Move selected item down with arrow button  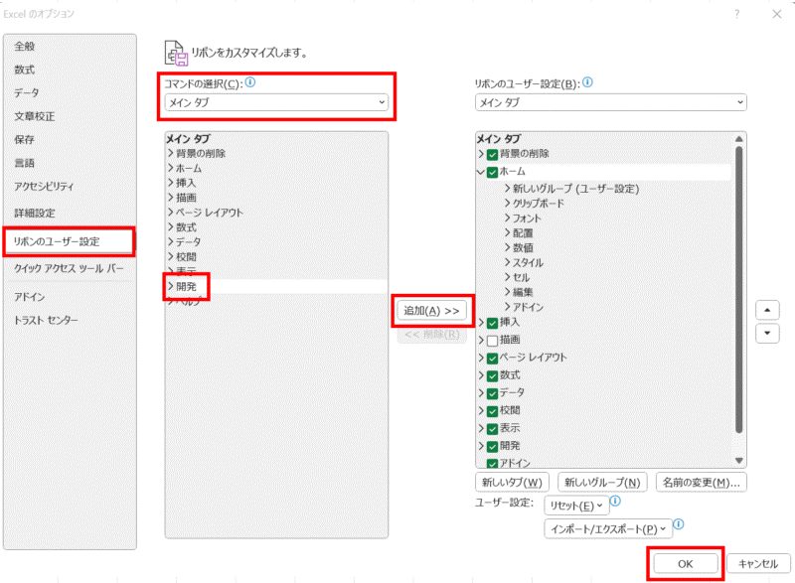coord(767,334)
